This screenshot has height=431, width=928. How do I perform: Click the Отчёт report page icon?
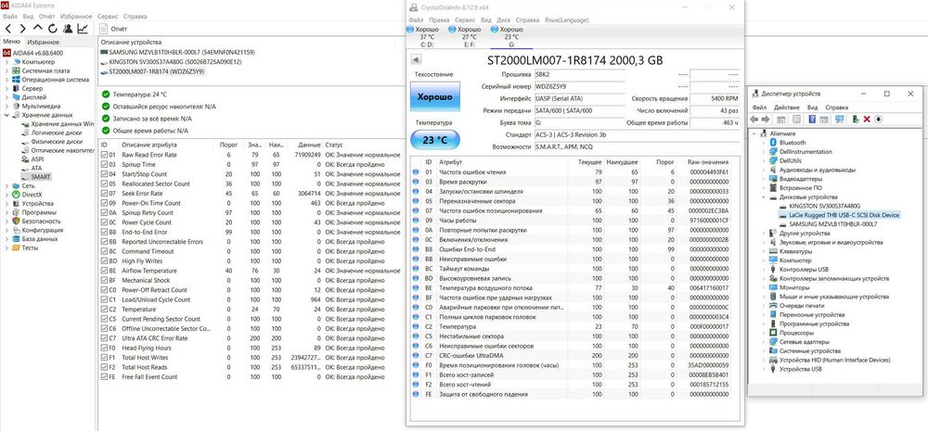104,29
